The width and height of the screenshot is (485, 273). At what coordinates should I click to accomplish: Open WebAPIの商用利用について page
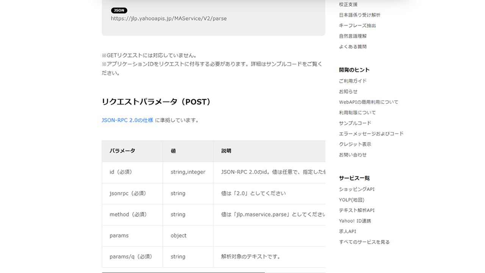(369, 102)
